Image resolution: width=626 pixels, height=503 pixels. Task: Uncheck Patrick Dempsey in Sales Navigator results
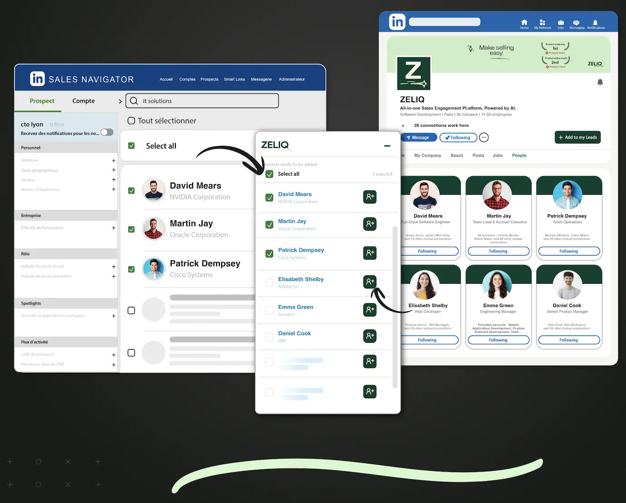pyautogui.click(x=131, y=269)
